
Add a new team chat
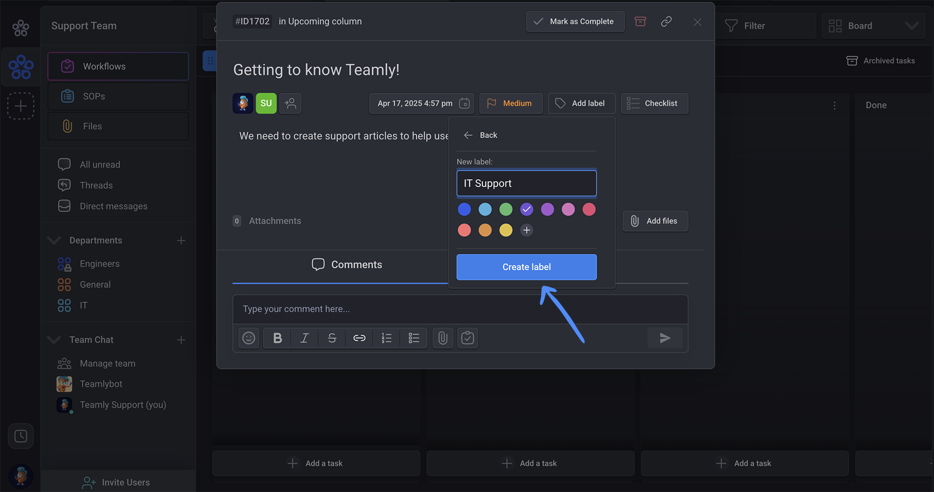pyautogui.click(x=181, y=340)
